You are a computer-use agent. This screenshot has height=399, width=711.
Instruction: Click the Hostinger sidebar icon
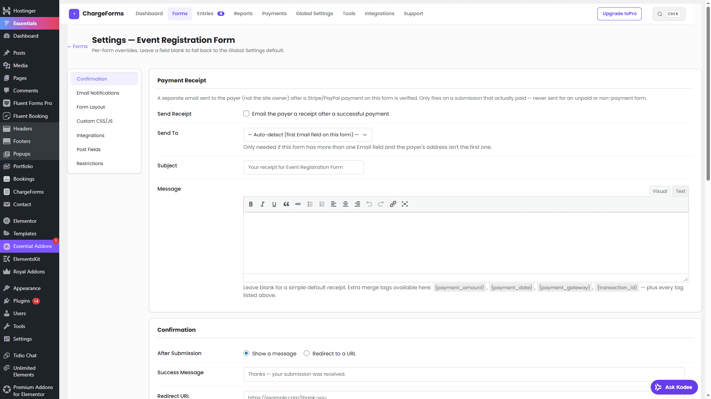coord(7,11)
